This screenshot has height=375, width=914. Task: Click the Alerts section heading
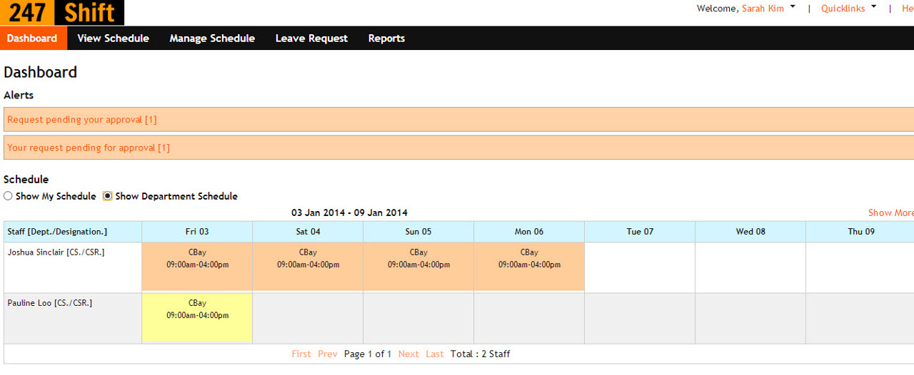[19, 95]
